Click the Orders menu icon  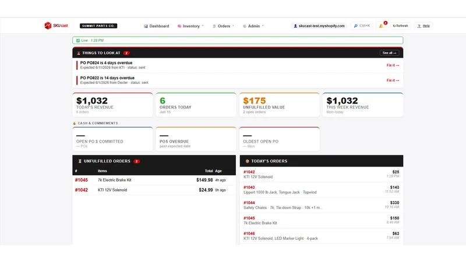click(x=214, y=26)
